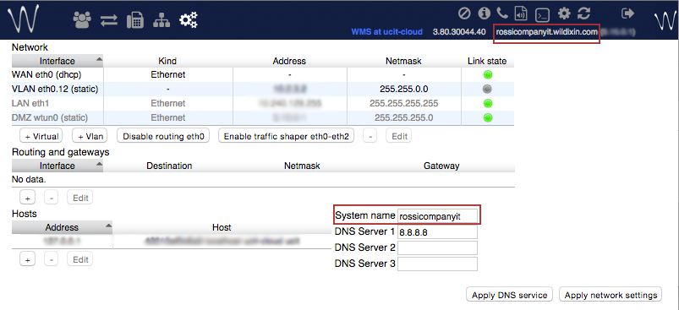The width and height of the screenshot is (679, 310).
Task: Click Apply network settings button
Action: [611, 296]
